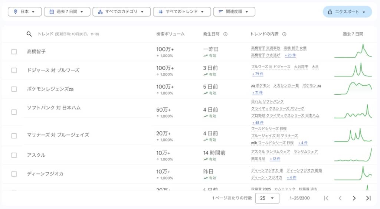Open the エクスポート export menu
Image resolution: width=380 pixels, height=209 pixels.
(347, 12)
